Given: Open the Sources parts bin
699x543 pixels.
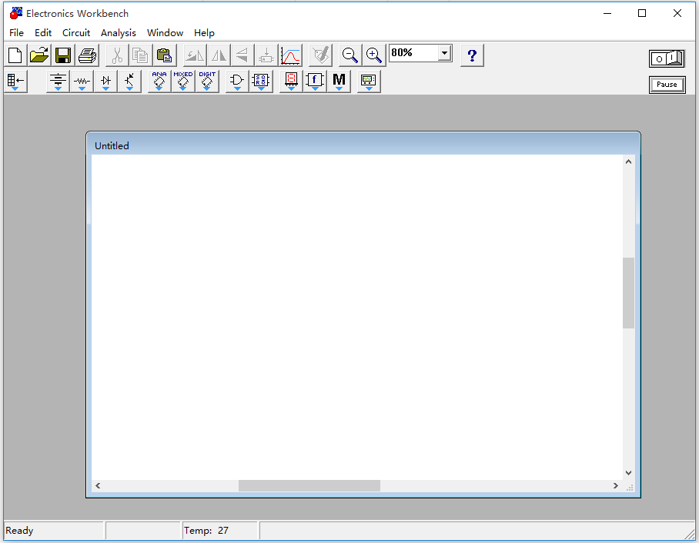Looking at the screenshot, I should click(x=58, y=81).
